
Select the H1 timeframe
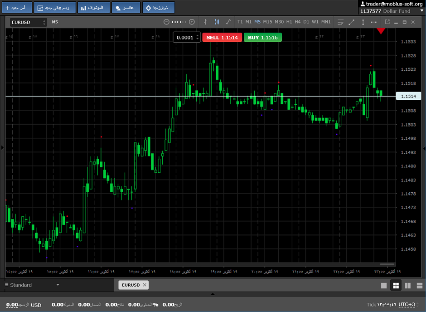[x=289, y=22]
